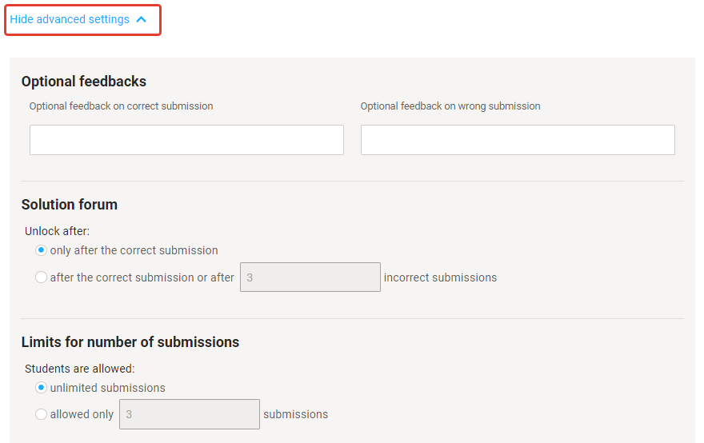Click the 'Optional feedbacks' section heading
Screen dimensions: 704x443
[x=84, y=81]
